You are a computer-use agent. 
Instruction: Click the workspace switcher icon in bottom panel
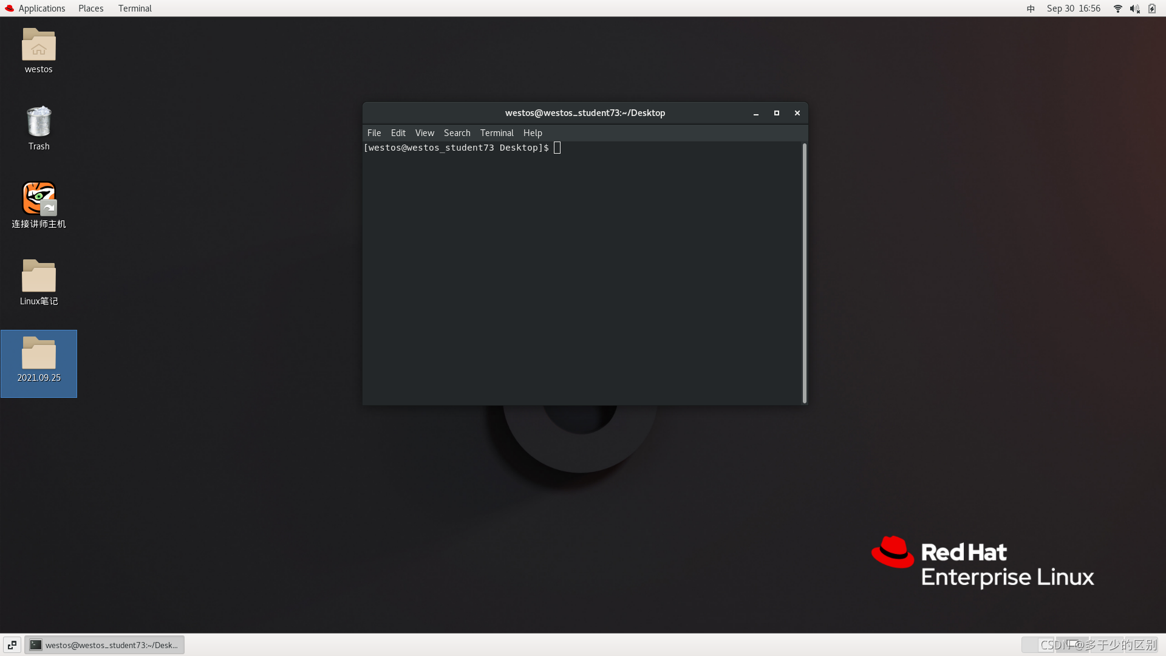tap(12, 645)
